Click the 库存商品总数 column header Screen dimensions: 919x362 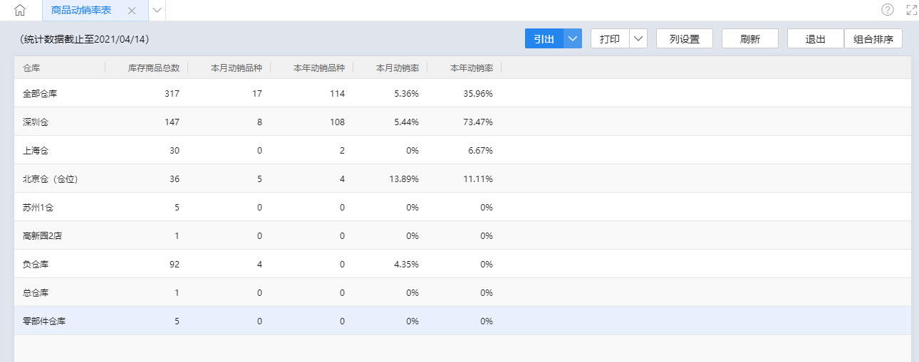(153, 68)
